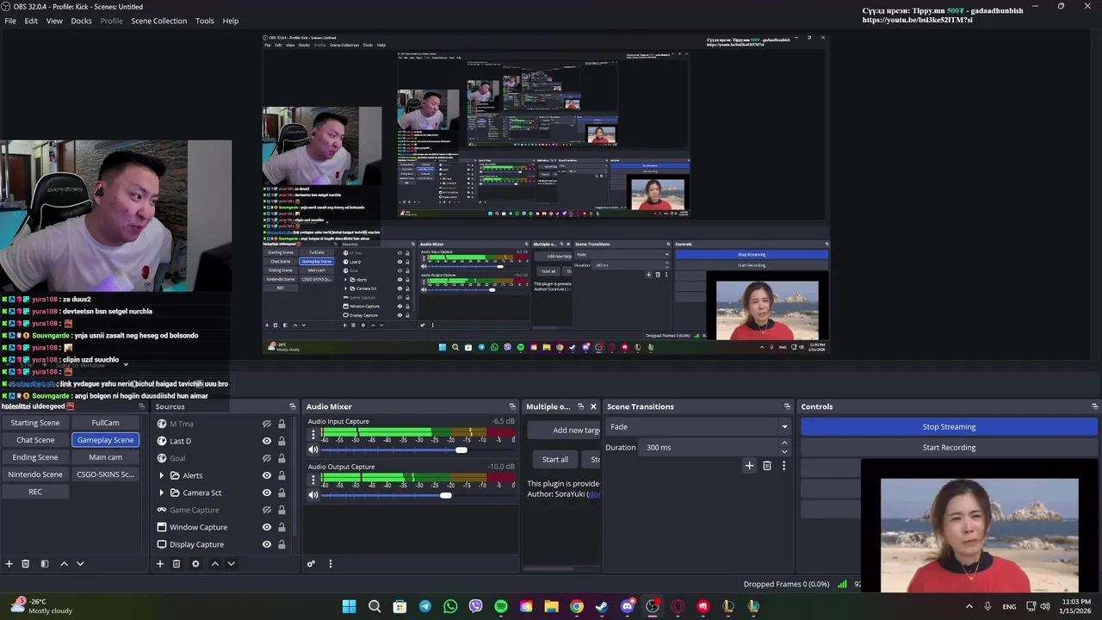Open the View menu

[x=54, y=21]
